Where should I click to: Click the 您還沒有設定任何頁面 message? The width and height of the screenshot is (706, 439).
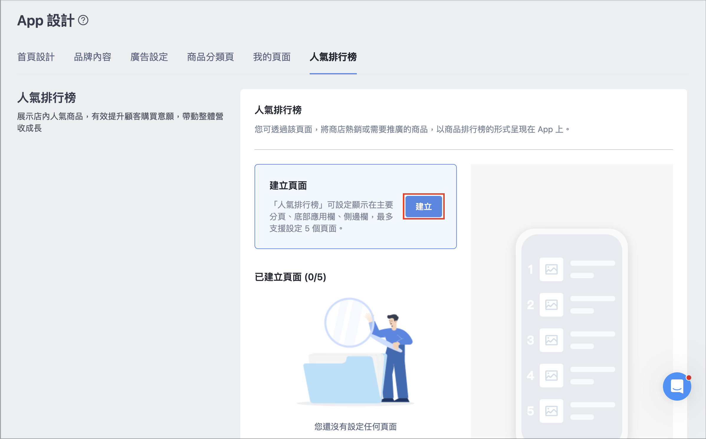click(356, 427)
